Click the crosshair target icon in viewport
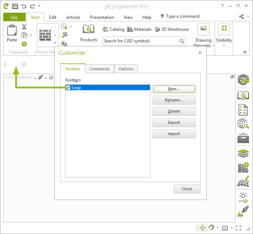Viewport: 253px width, 234px height. [51, 78]
